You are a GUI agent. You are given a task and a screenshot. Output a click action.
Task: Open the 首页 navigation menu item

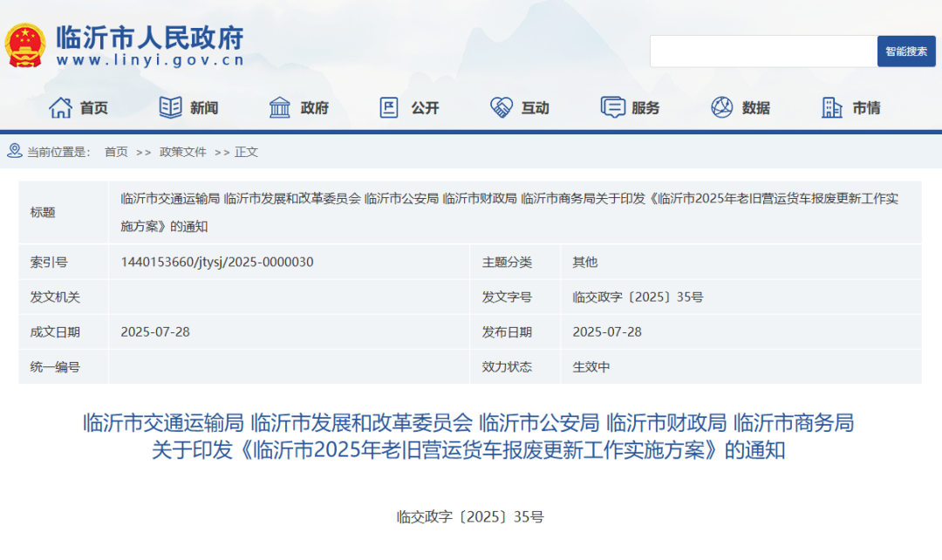click(x=93, y=108)
